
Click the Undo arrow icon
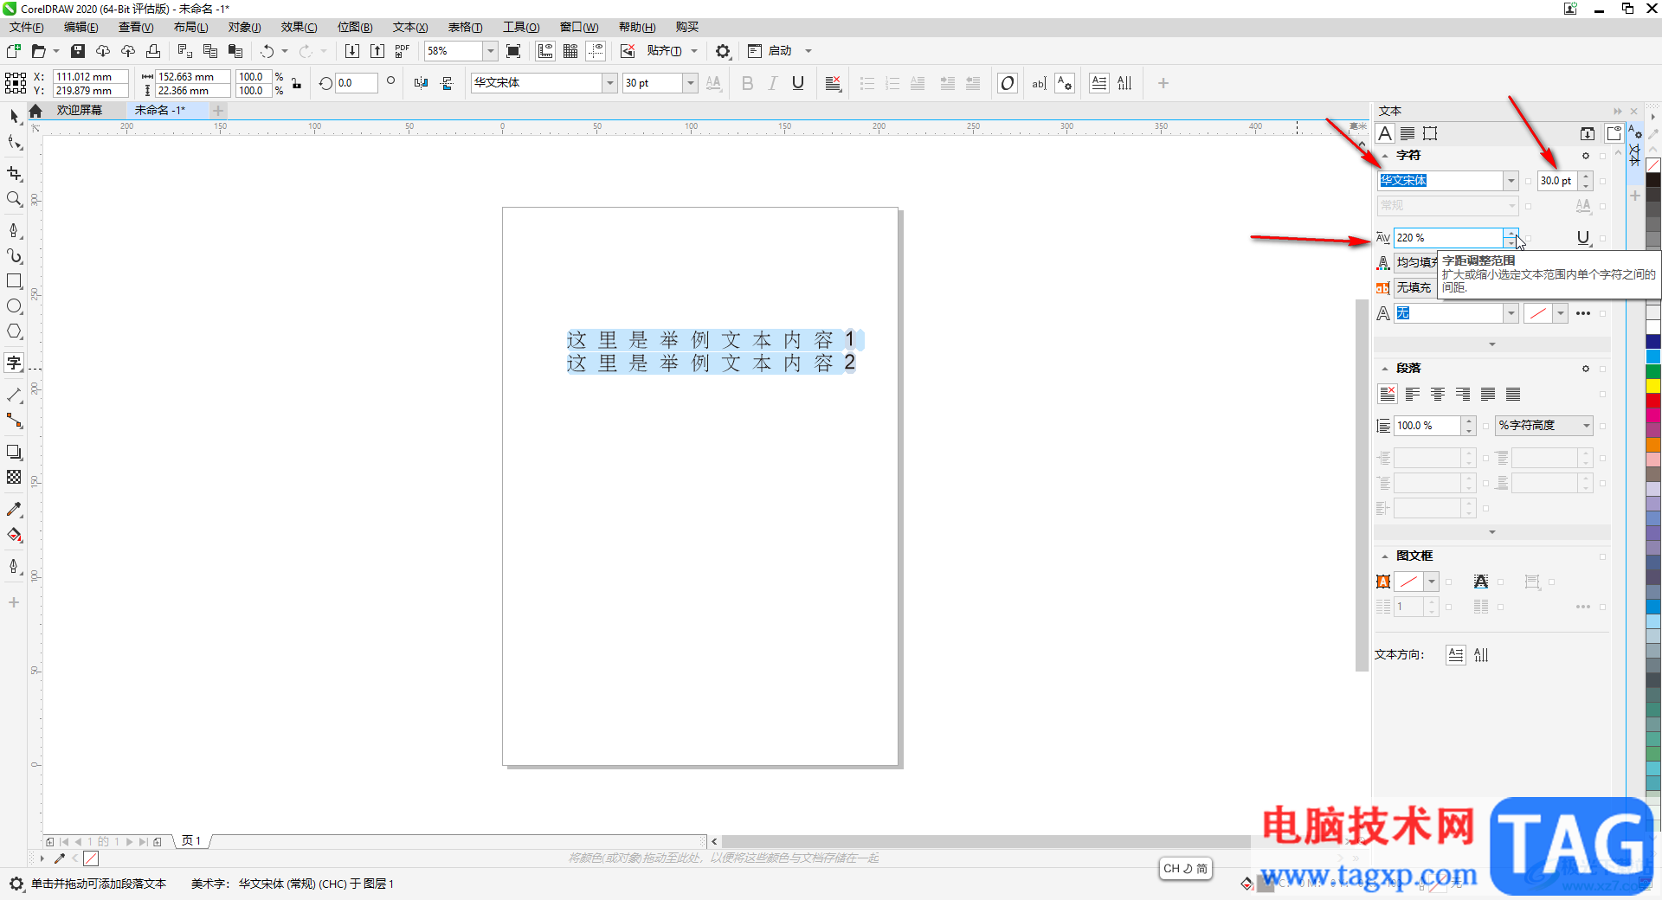267,51
